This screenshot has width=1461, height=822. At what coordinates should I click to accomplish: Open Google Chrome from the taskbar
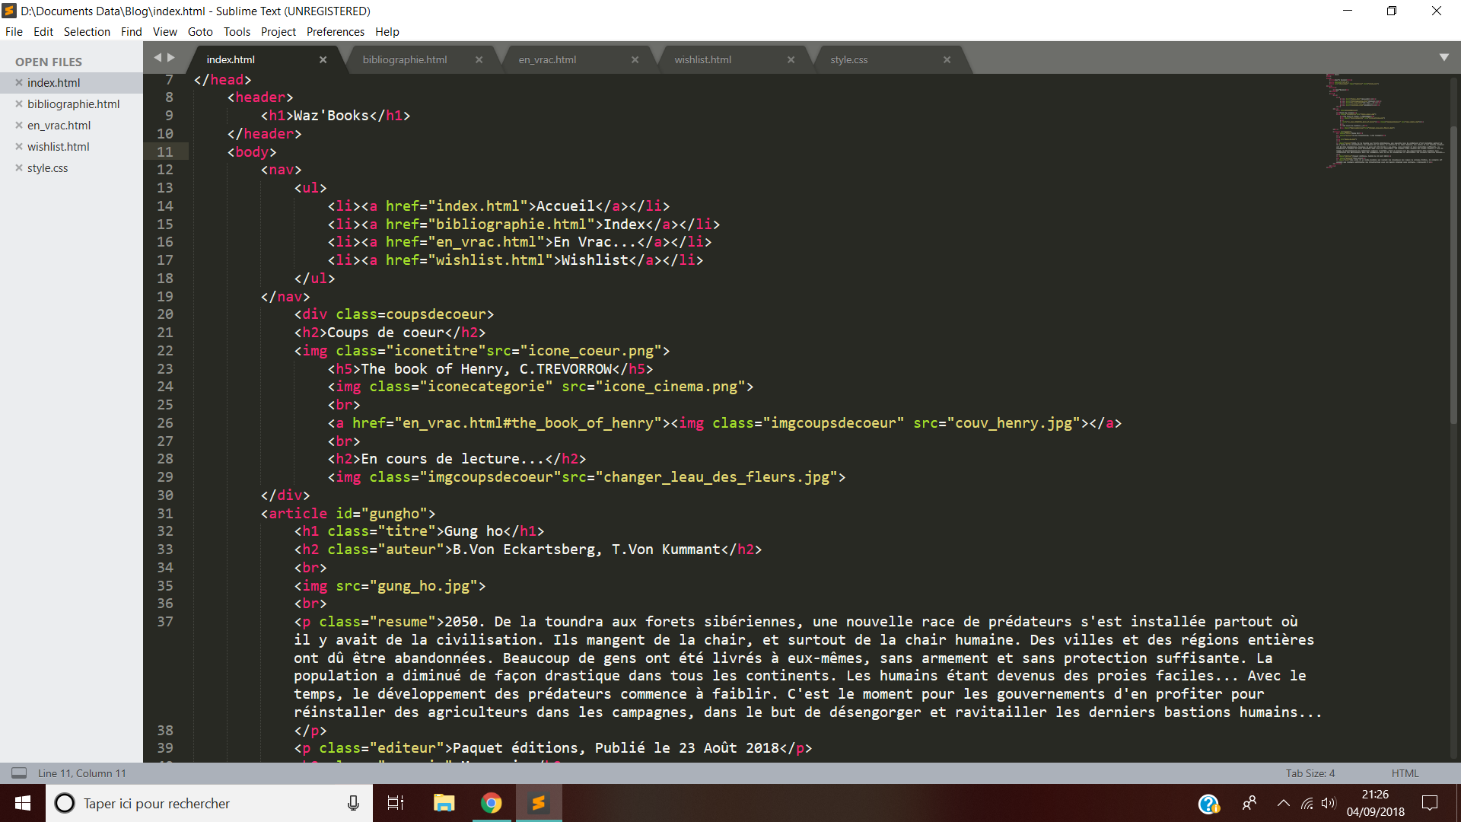pyautogui.click(x=492, y=803)
